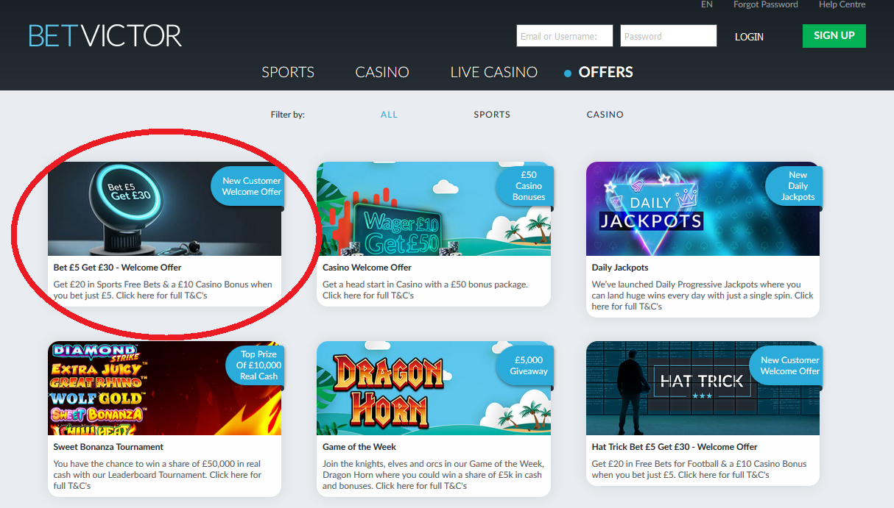
Task: Open the Hat Trick offer banner
Action: coord(703,388)
